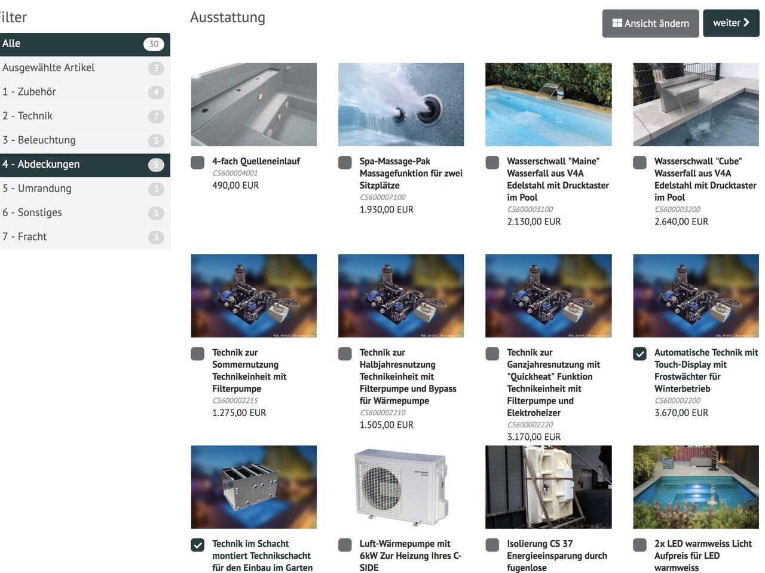Open the 'Technik im Schacht' product image

click(254, 487)
